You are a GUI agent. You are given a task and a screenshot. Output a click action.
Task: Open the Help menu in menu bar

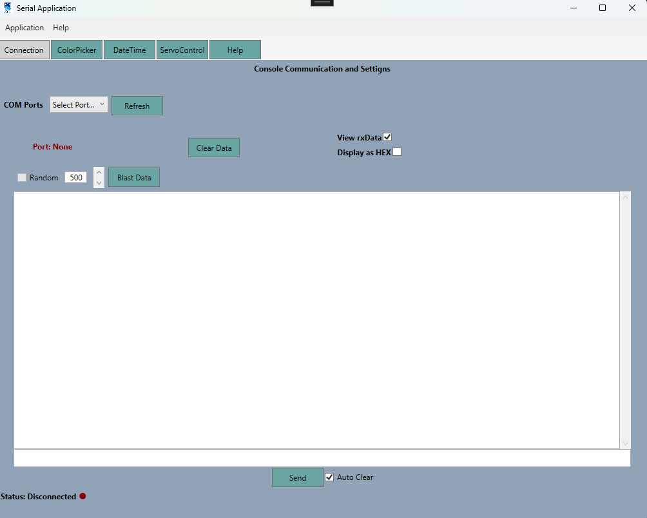(61, 28)
